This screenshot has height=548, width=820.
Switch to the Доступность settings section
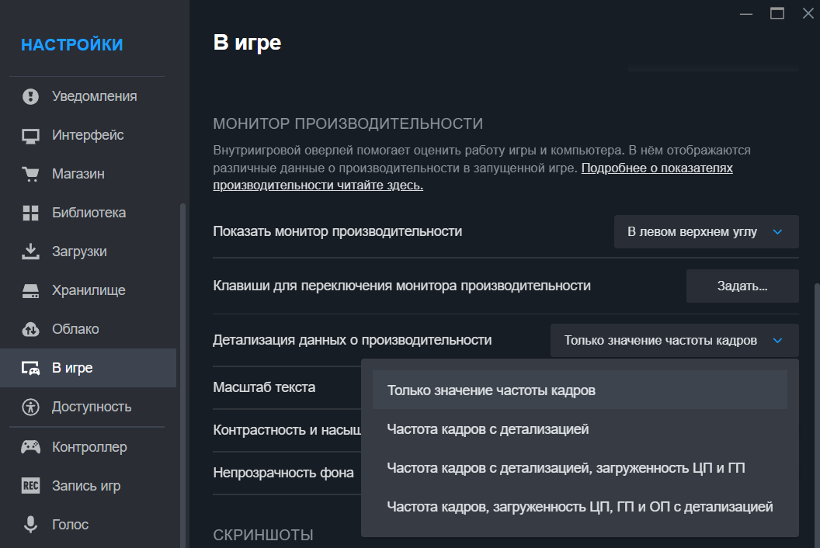pos(31,407)
